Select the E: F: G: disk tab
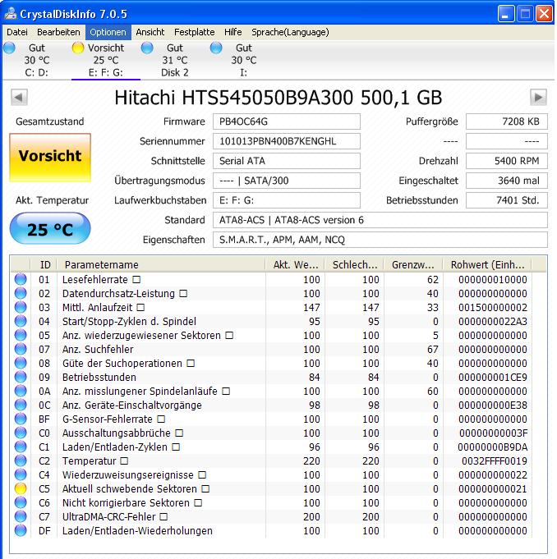This screenshot has width=557, height=559. (106, 60)
